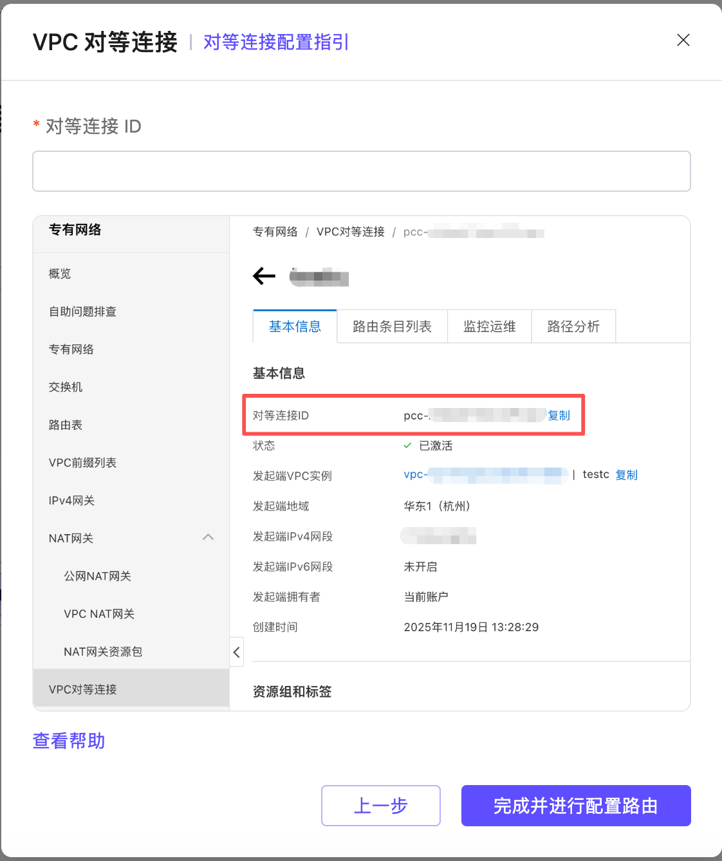Click the 查看帮助 link

pyautogui.click(x=68, y=741)
